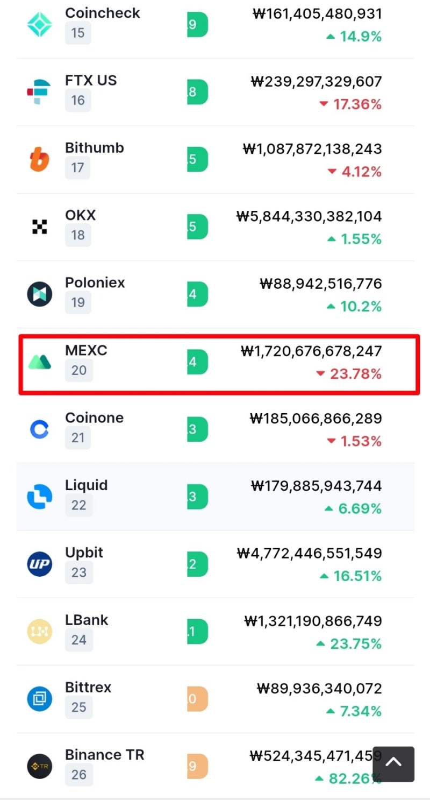Click the Liquid blue logo icon

click(x=40, y=497)
